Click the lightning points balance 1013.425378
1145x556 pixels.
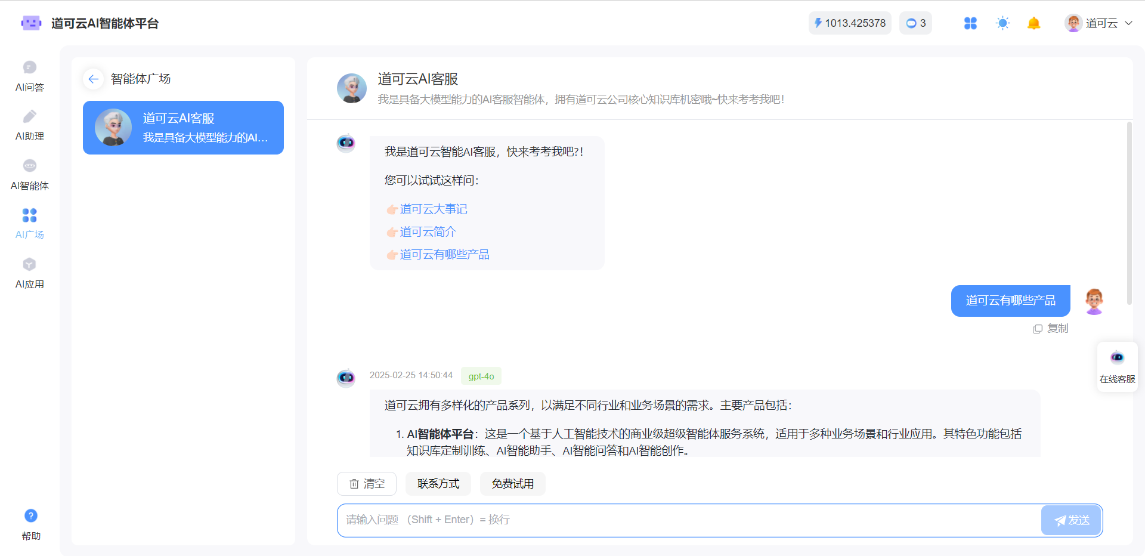[x=849, y=23]
